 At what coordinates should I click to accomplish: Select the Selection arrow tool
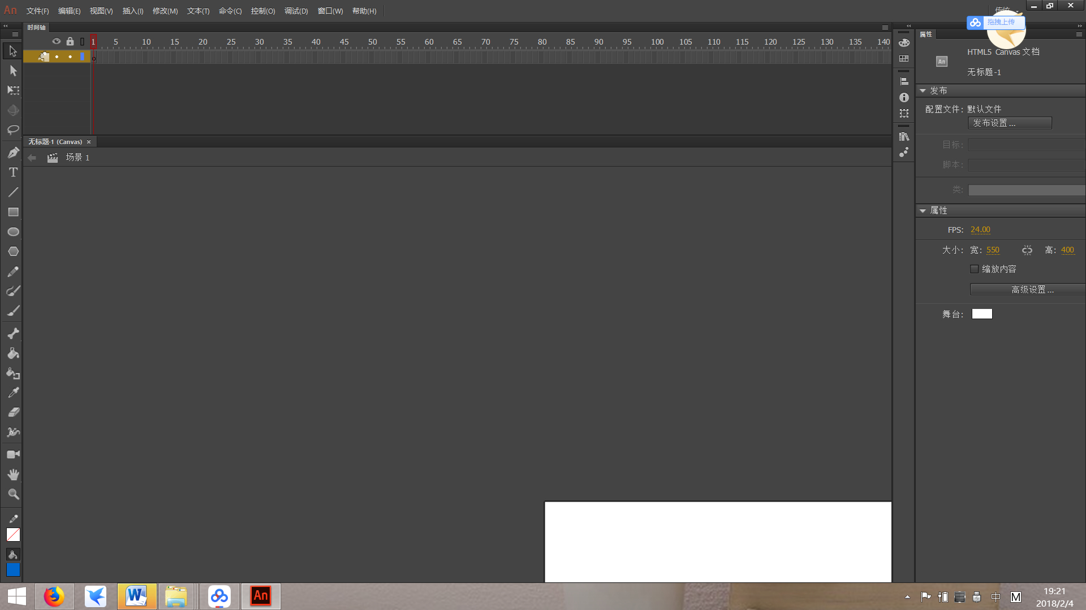tap(13, 51)
